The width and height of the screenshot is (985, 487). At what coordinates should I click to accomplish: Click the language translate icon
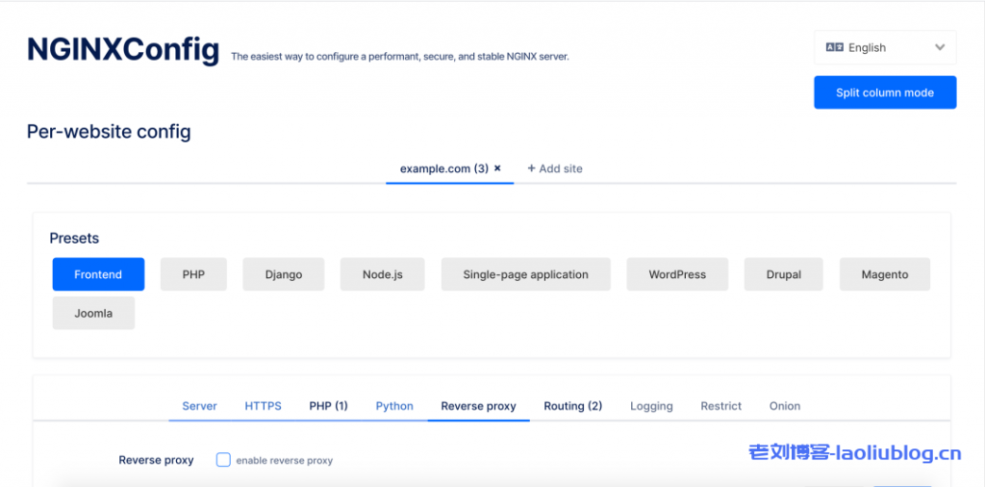coord(834,48)
